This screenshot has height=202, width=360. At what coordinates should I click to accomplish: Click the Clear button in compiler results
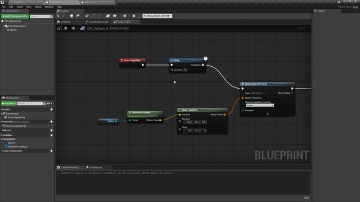point(306,198)
